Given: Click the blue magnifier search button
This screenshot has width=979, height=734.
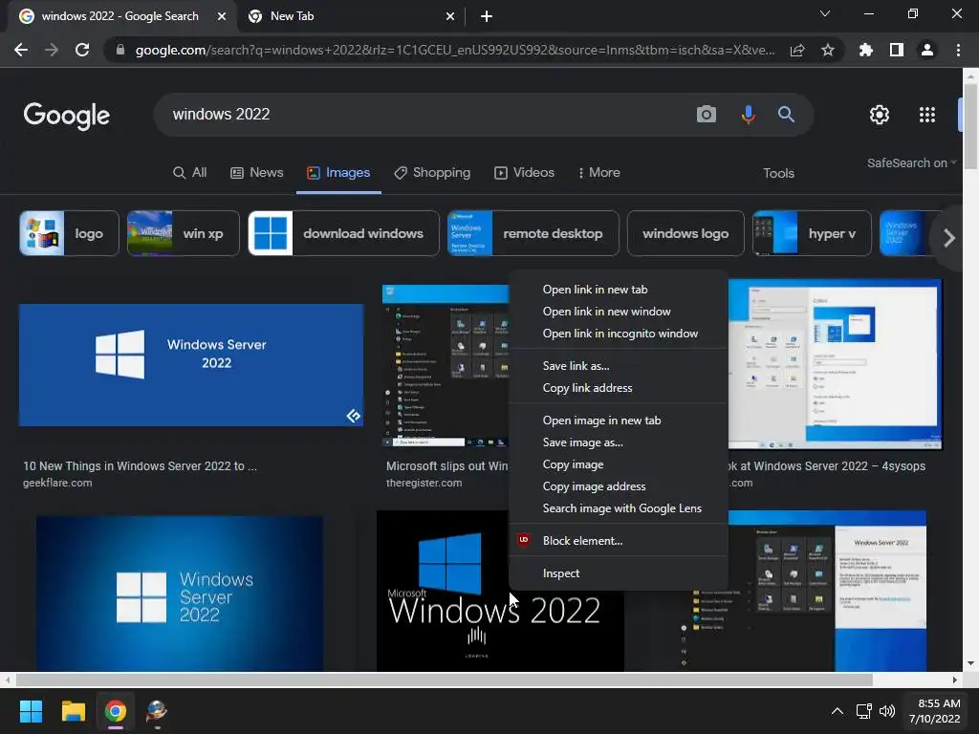Looking at the screenshot, I should (786, 115).
